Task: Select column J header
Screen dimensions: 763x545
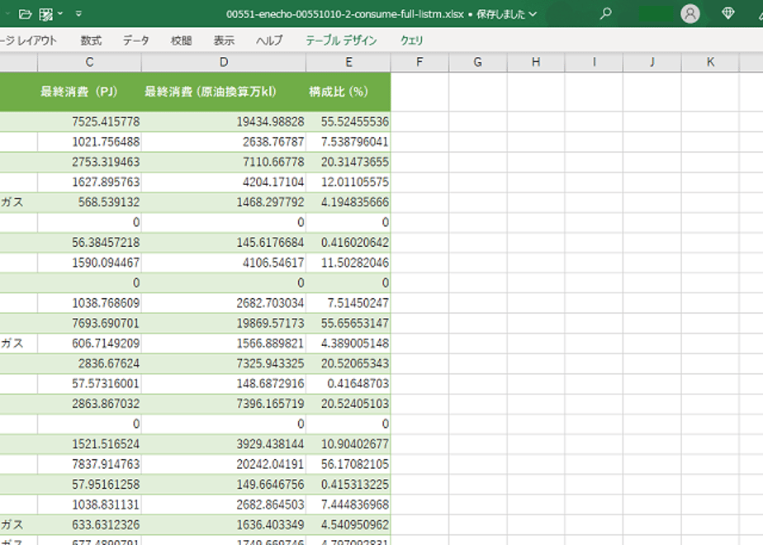Action: point(652,62)
